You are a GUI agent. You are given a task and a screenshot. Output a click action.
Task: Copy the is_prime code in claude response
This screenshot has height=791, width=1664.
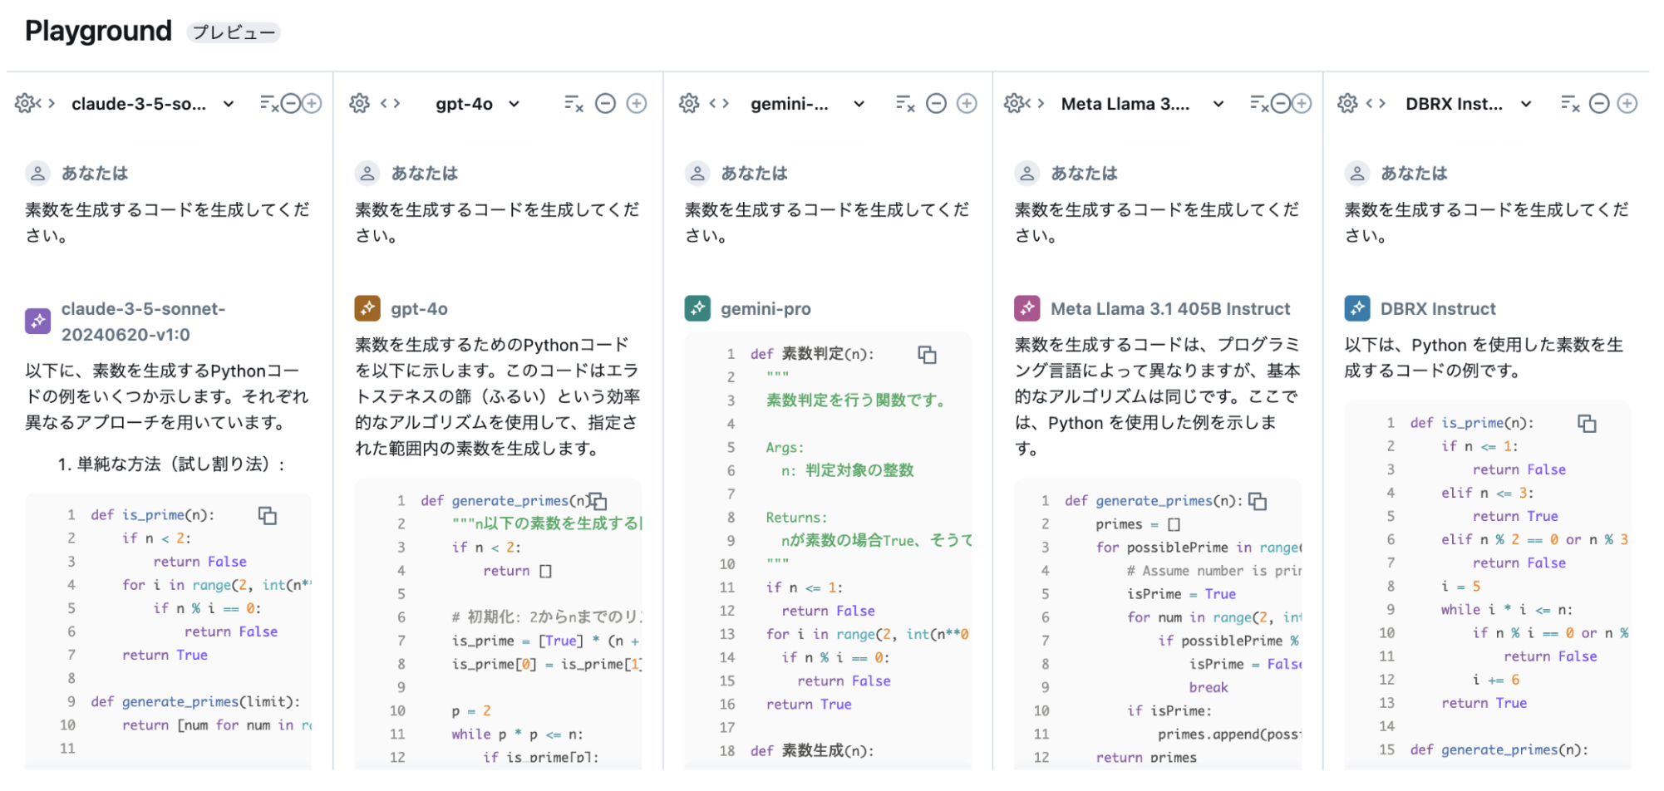pyautogui.click(x=268, y=516)
